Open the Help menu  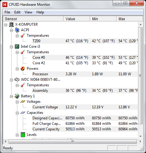click(x=40, y=12)
